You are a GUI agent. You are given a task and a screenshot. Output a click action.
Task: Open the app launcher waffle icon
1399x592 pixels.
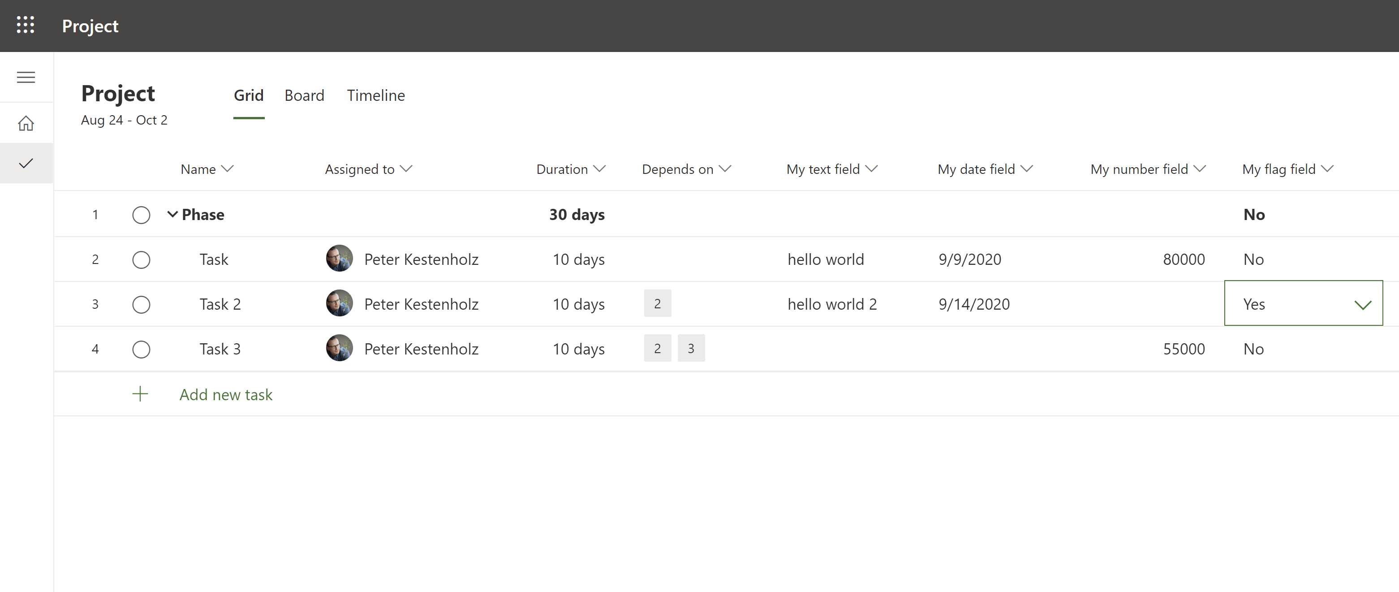[x=26, y=25]
